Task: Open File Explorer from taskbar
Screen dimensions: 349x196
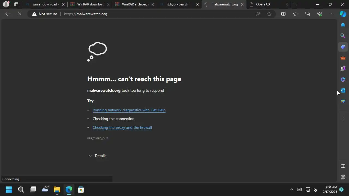Action: (x=57, y=189)
